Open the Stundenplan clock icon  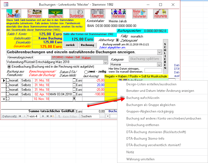pos(76,14)
